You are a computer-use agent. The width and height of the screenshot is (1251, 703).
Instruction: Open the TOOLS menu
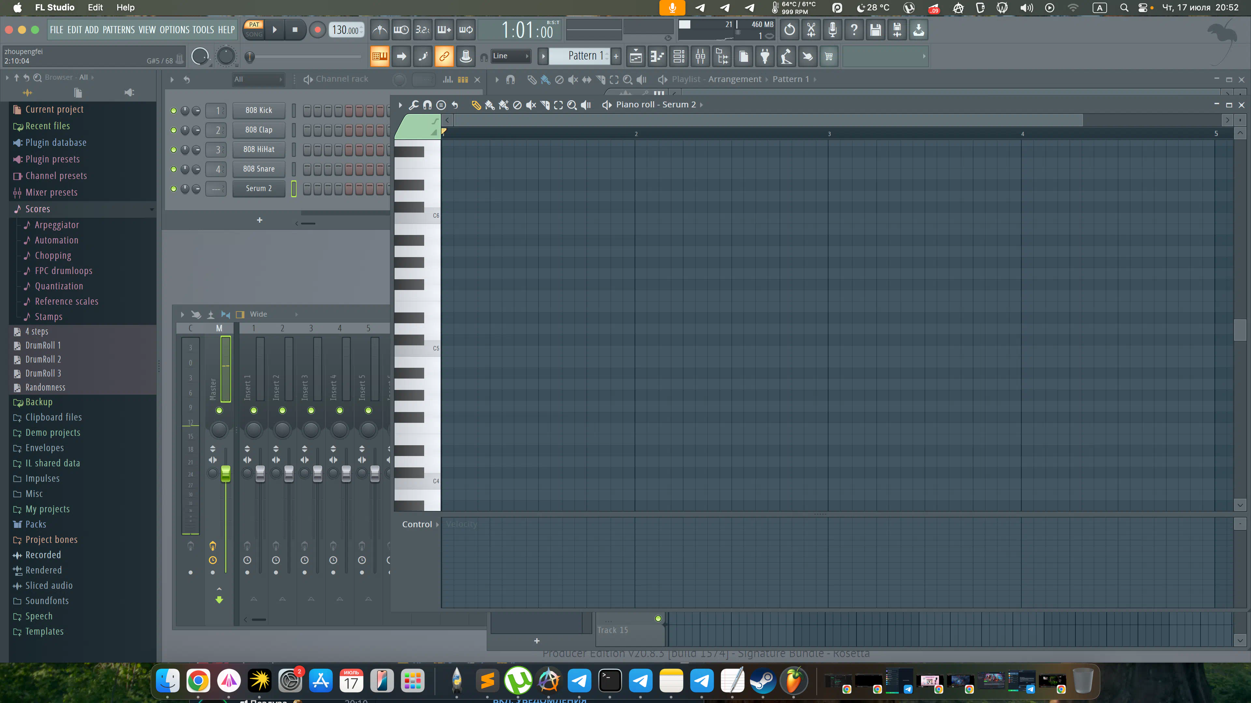(203, 30)
